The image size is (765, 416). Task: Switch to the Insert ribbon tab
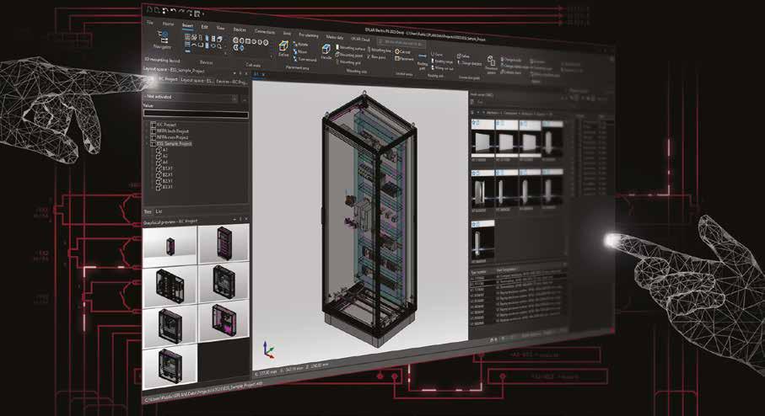coord(188,25)
